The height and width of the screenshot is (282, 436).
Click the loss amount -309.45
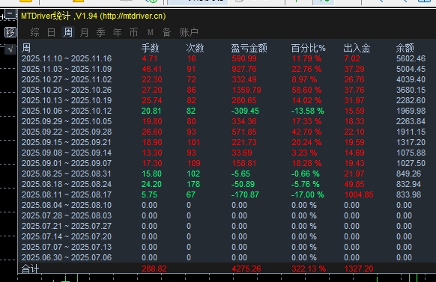click(x=245, y=111)
